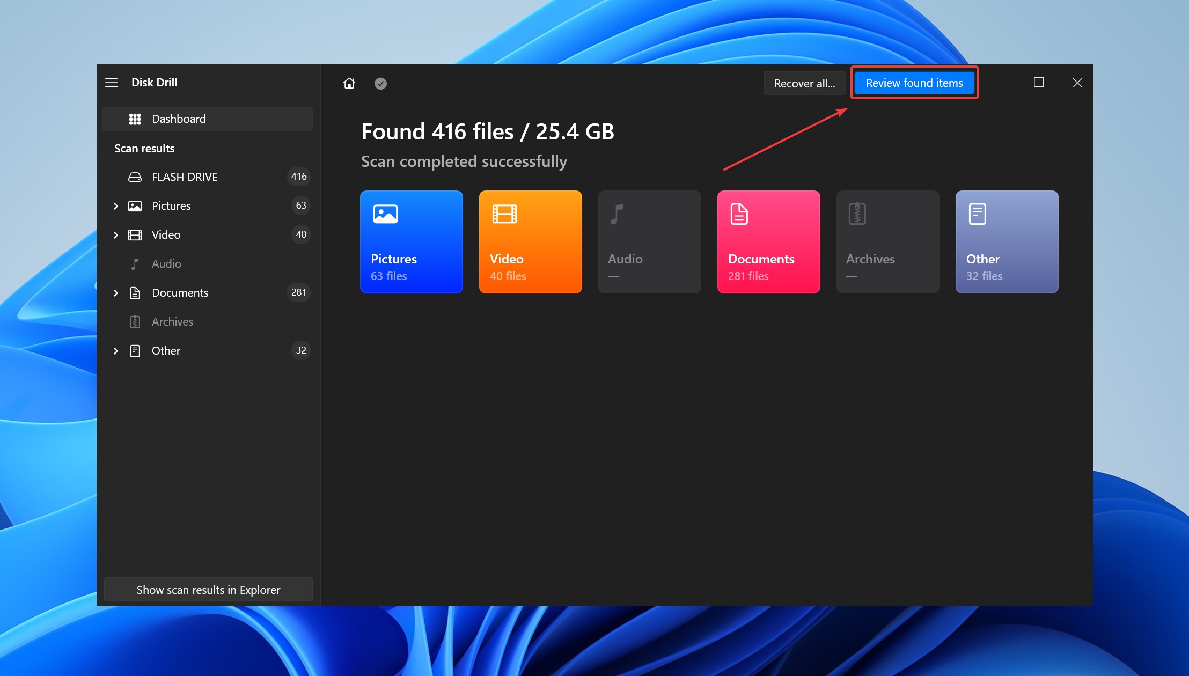Click the 63 count badge for Pictures
Image resolution: width=1189 pixels, height=676 pixels.
click(301, 205)
